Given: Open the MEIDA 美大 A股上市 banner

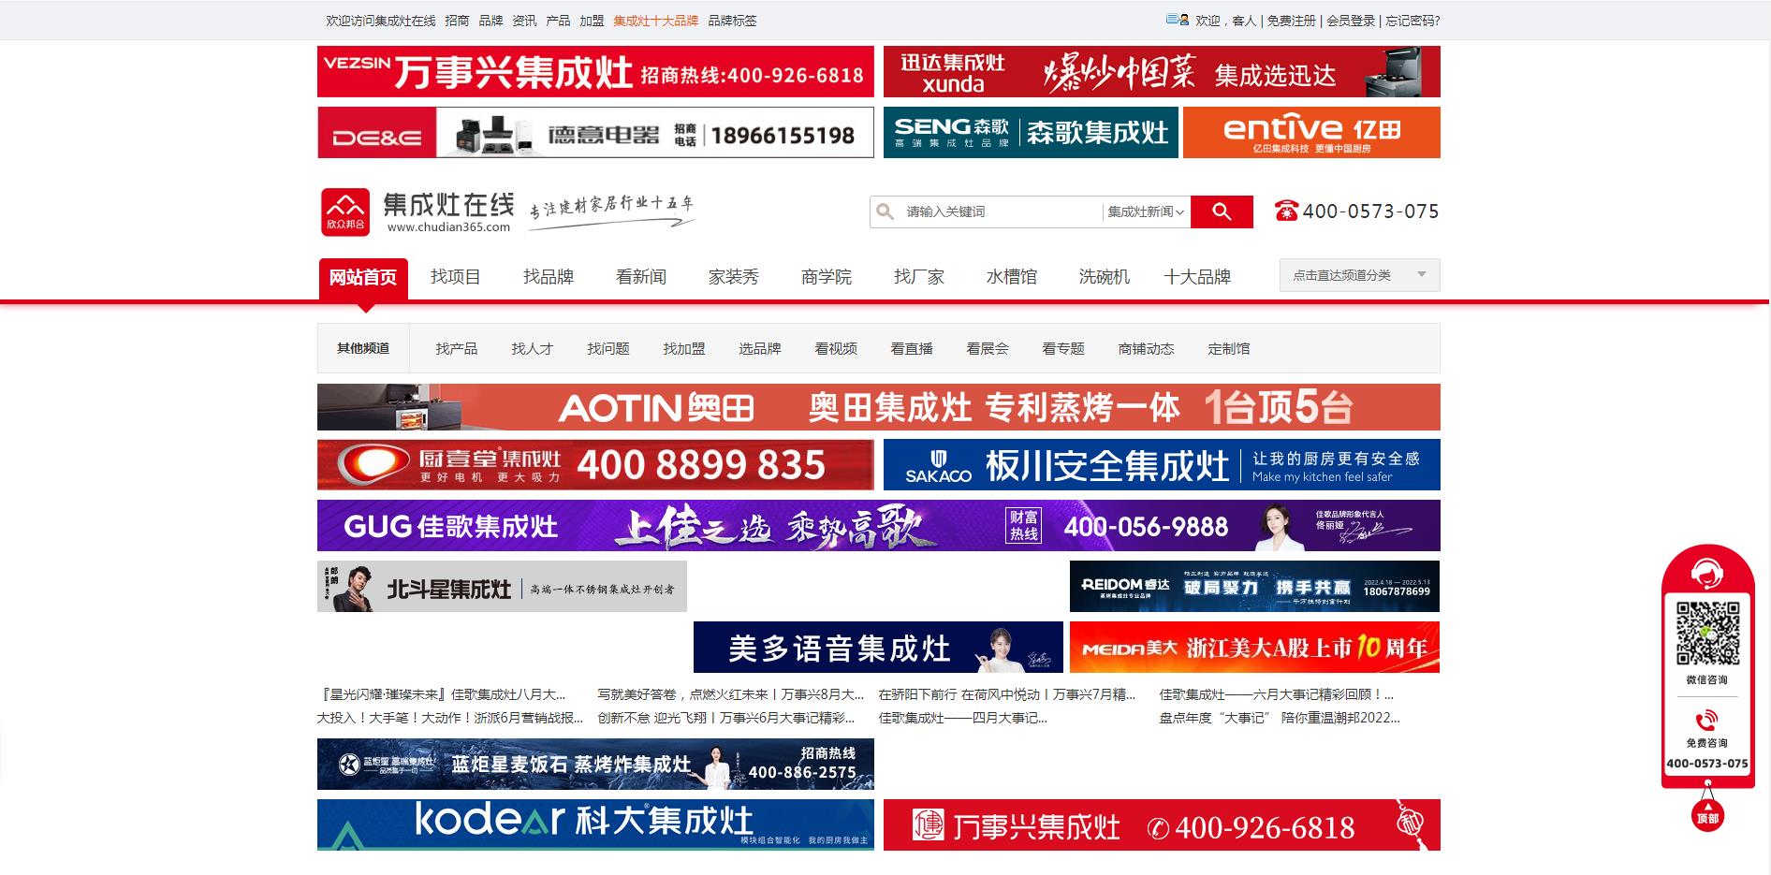Looking at the screenshot, I should click(x=1254, y=647).
